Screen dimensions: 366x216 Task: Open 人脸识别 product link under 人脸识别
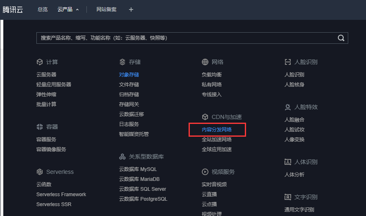[x=294, y=75]
